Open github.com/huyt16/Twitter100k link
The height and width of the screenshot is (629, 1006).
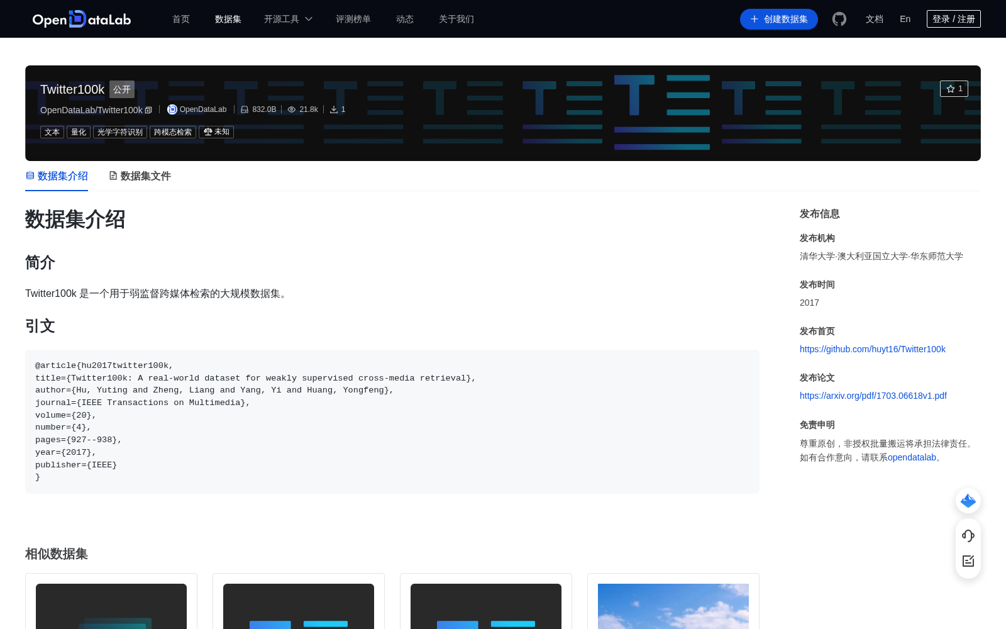pyautogui.click(x=873, y=349)
